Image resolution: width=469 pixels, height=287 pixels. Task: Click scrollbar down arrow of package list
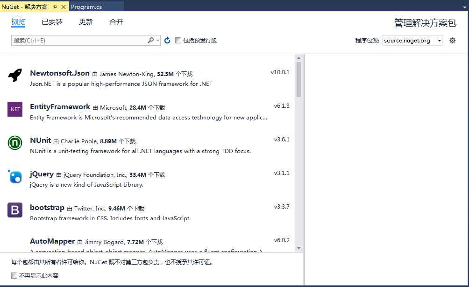tap(298, 248)
